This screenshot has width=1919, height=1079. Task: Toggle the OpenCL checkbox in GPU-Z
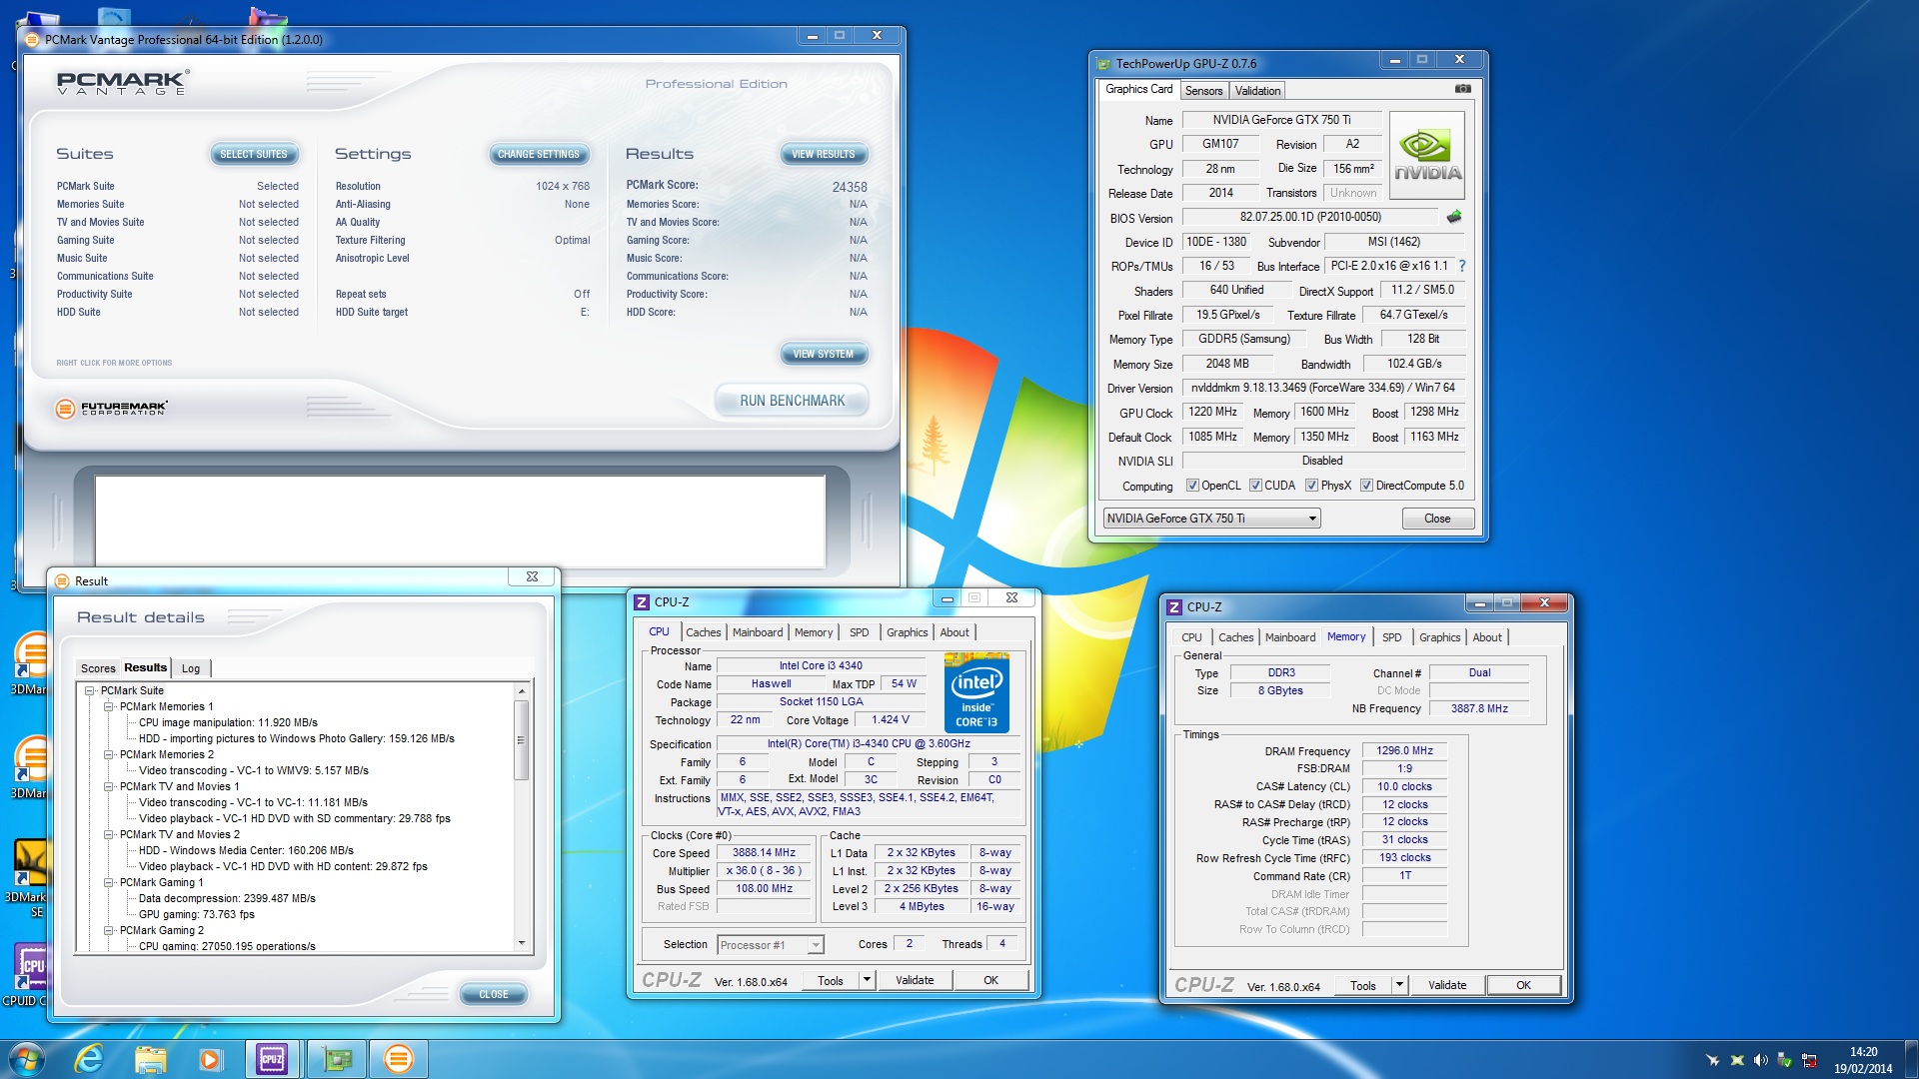coord(1192,486)
